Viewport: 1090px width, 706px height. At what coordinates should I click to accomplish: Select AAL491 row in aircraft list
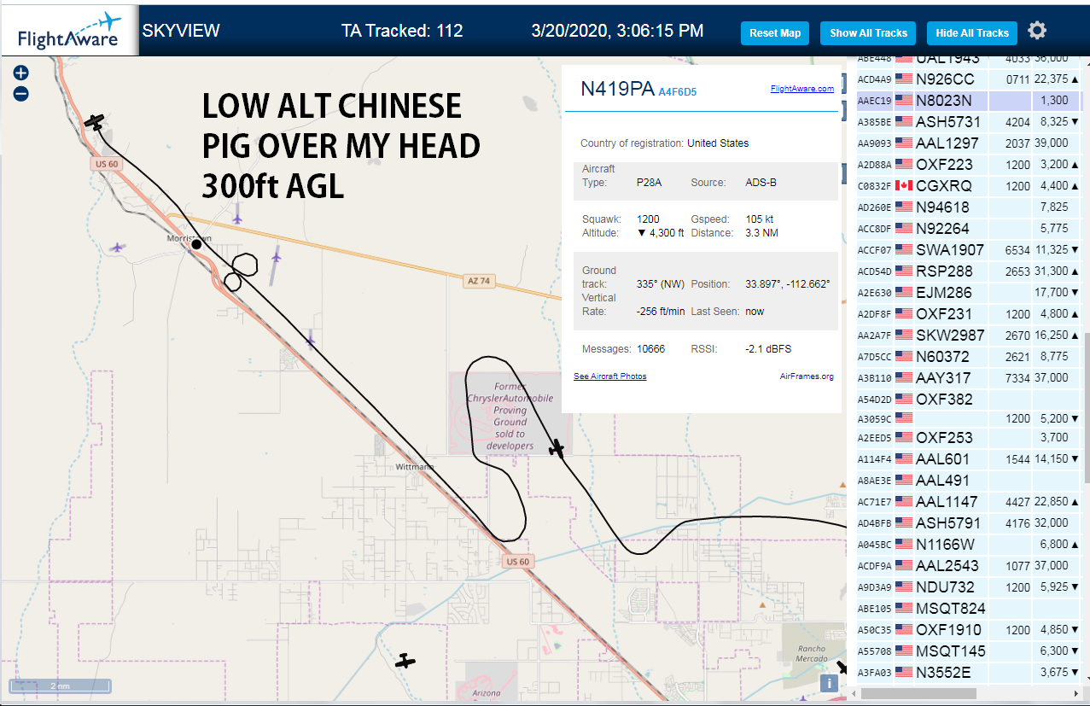[x=970, y=481]
